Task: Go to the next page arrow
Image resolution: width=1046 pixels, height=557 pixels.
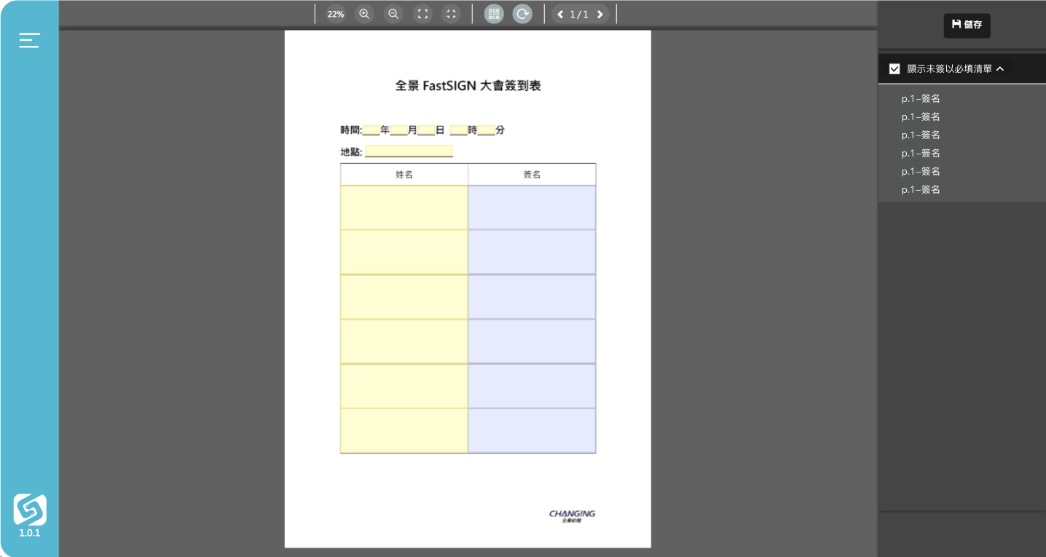Action: [599, 15]
